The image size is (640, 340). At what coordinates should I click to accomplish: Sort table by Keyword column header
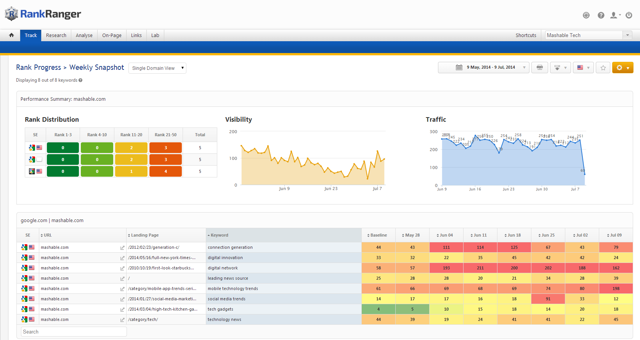click(220, 235)
